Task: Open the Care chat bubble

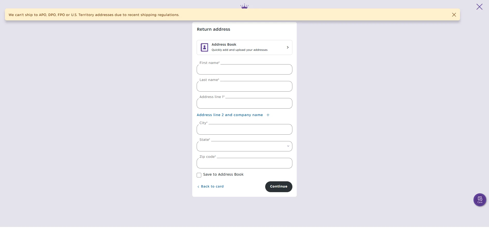Action: click(480, 200)
